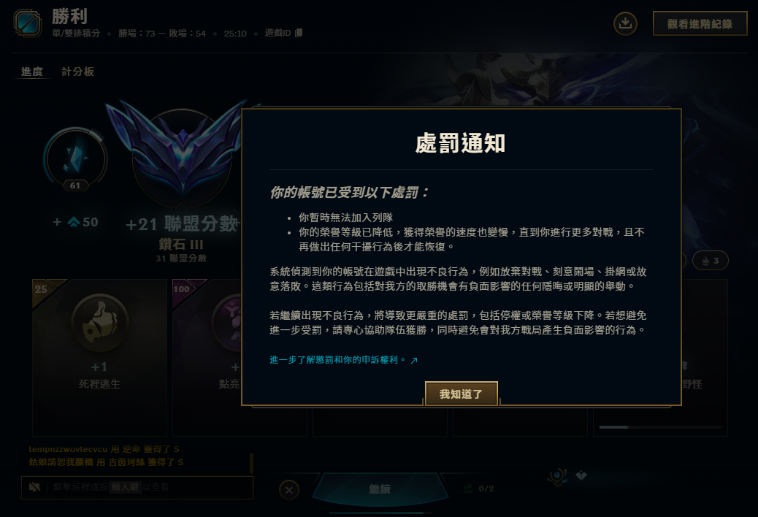
Task: Click the round X close button near 繼續
Action: [x=289, y=490]
